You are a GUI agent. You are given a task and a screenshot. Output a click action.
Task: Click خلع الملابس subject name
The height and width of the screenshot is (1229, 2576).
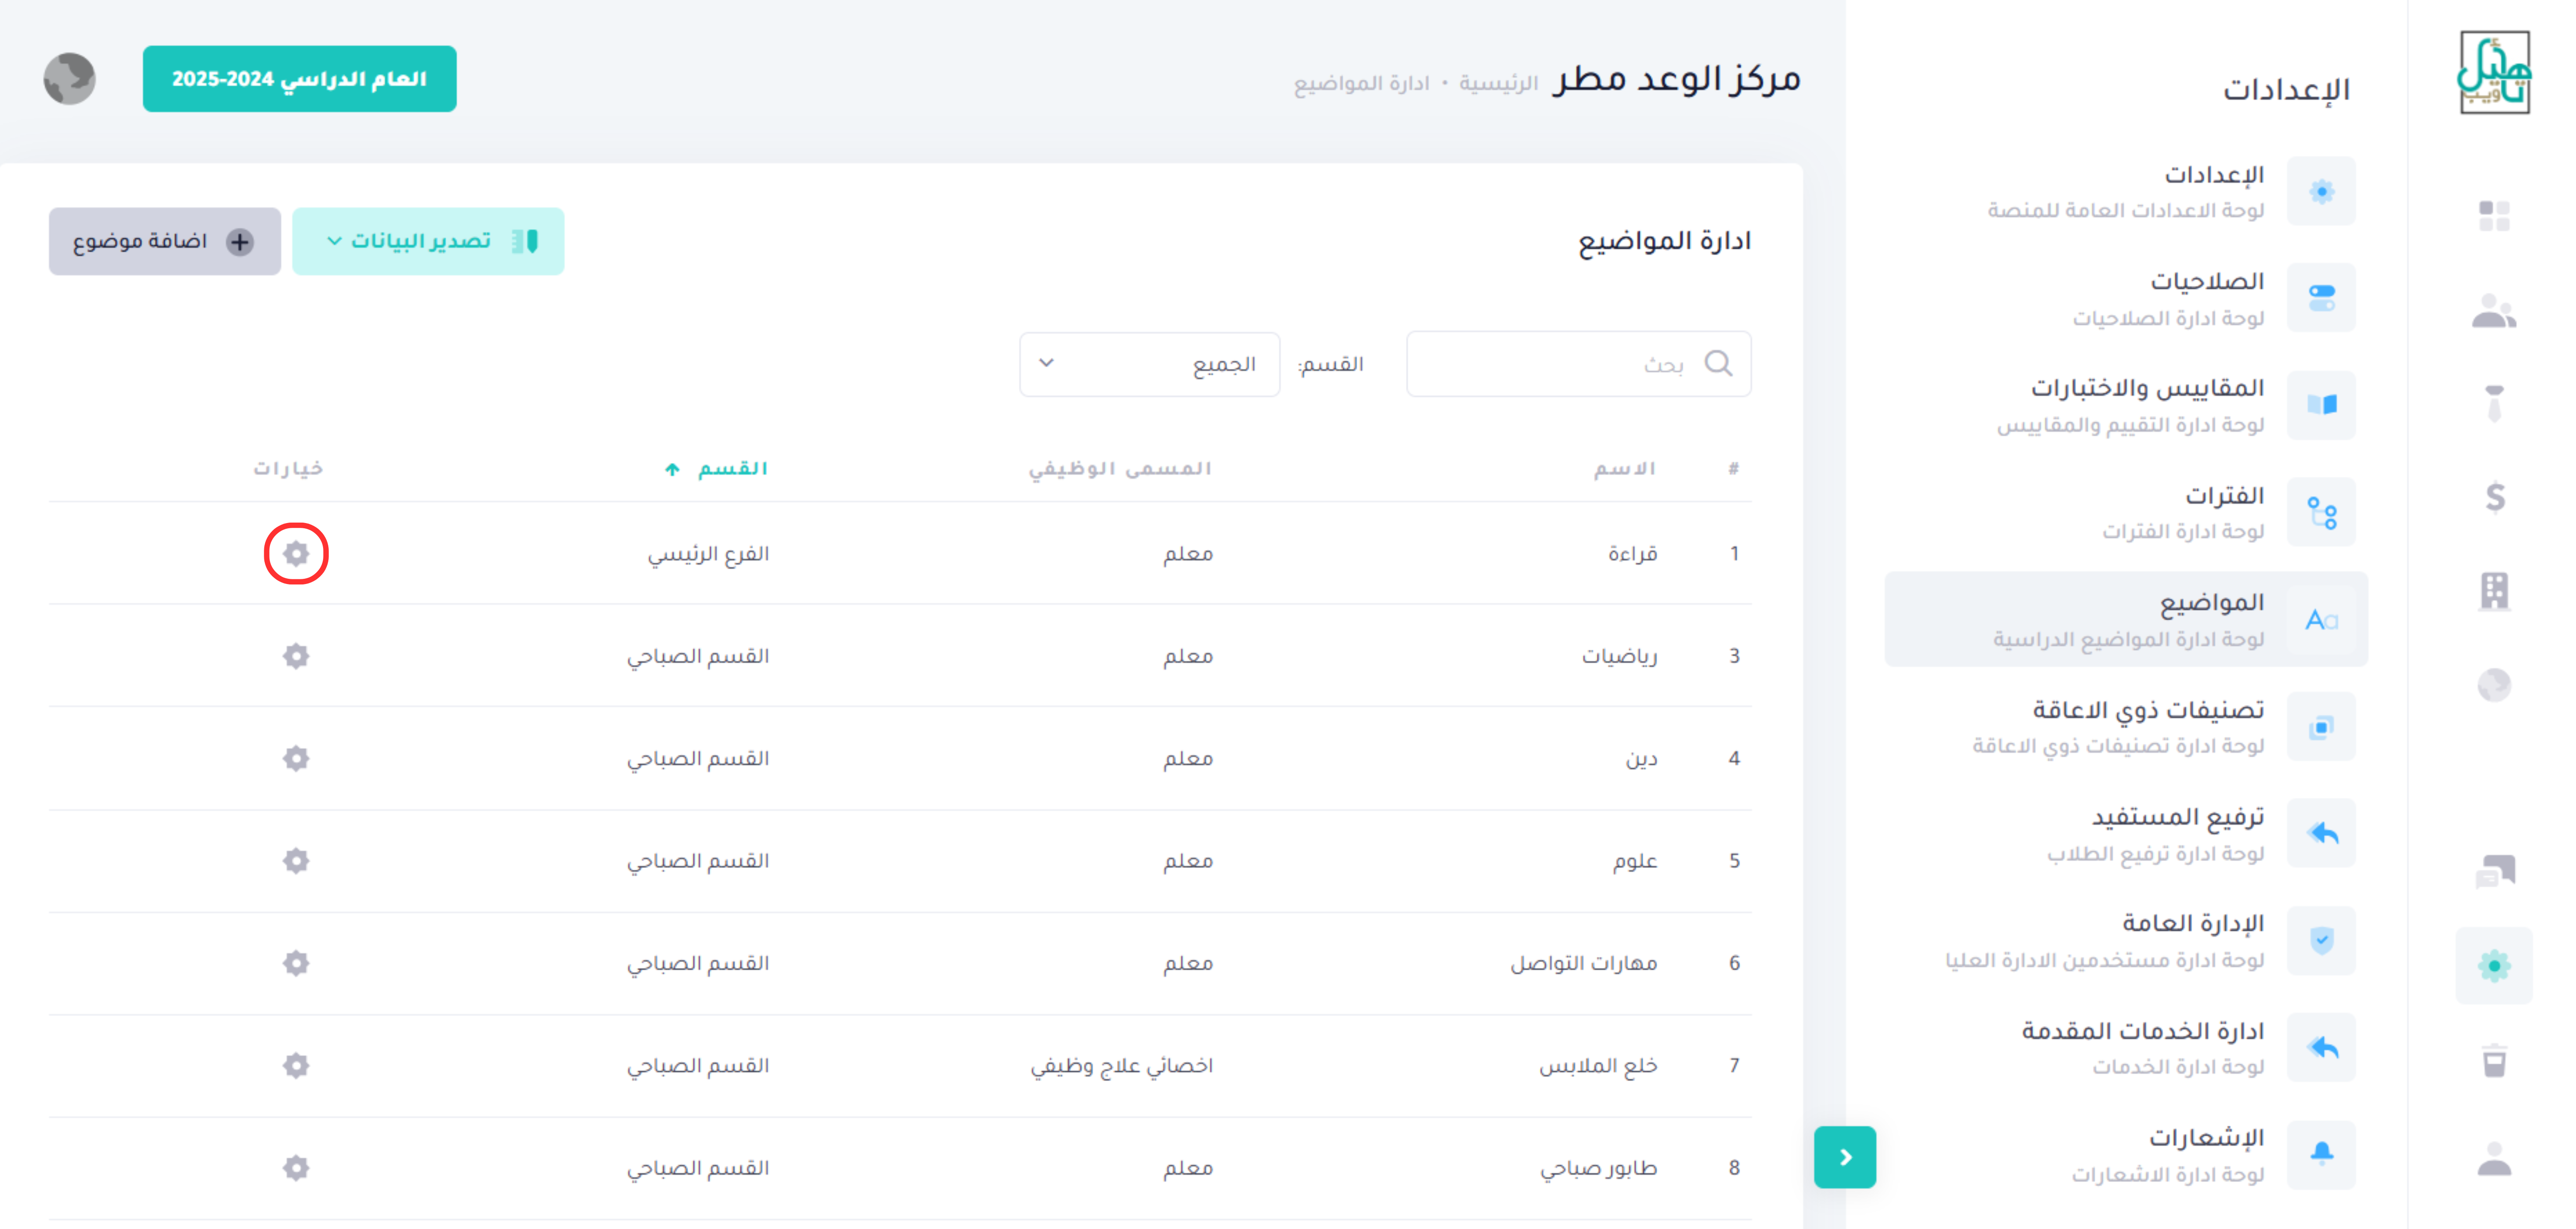pyautogui.click(x=1598, y=1066)
